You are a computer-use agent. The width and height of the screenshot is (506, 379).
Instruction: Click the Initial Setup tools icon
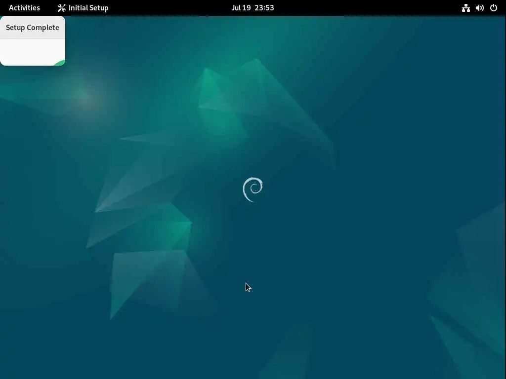point(62,8)
